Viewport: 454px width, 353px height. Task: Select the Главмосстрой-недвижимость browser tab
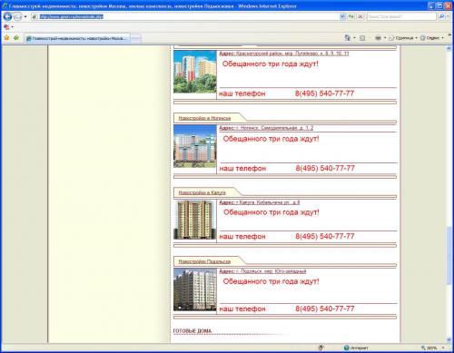point(77,38)
